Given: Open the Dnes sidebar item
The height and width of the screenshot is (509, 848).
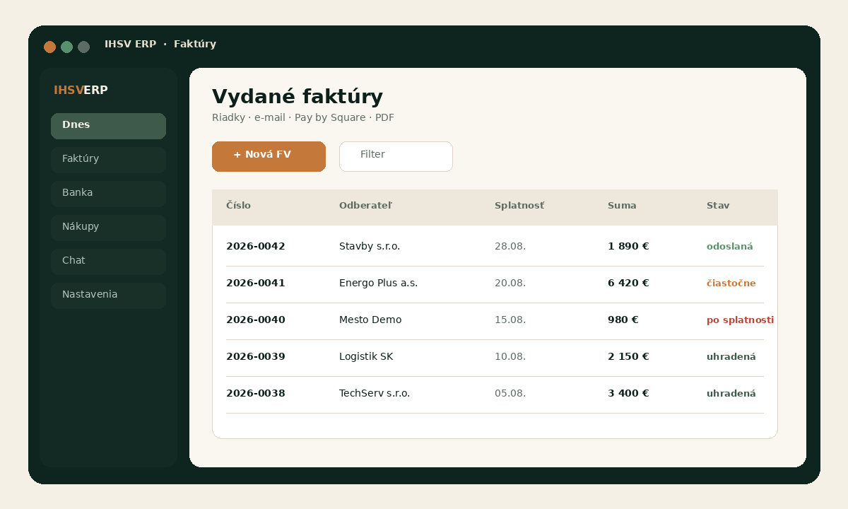Looking at the screenshot, I should tap(108, 126).
